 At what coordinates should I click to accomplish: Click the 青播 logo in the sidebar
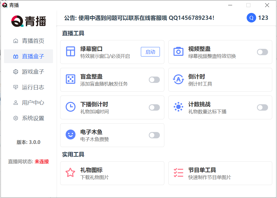tap(28, 21)
